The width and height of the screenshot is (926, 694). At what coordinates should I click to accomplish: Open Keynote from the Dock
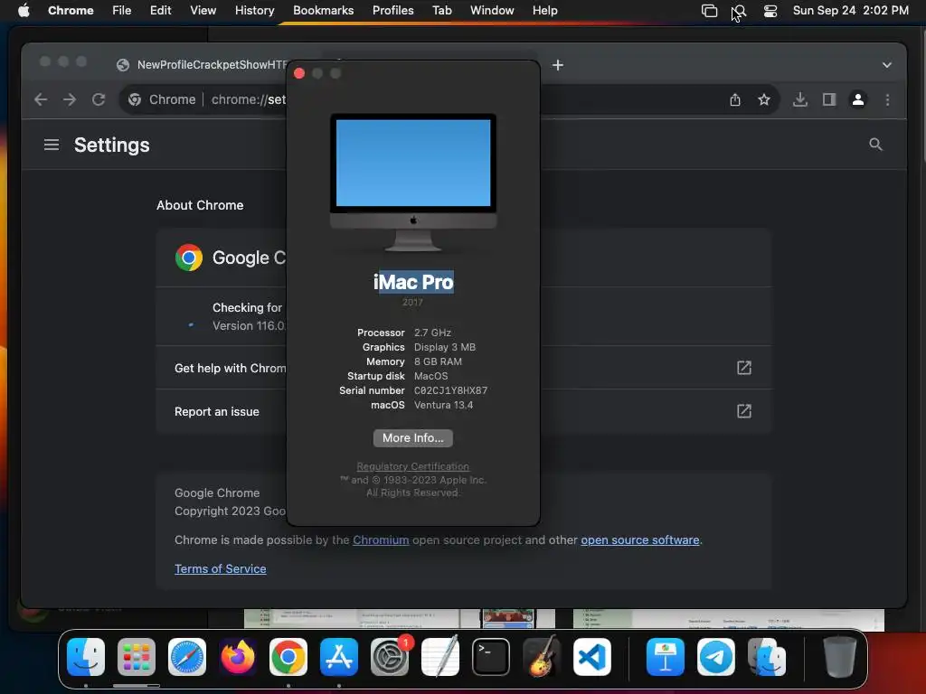(x=666, y=657)
